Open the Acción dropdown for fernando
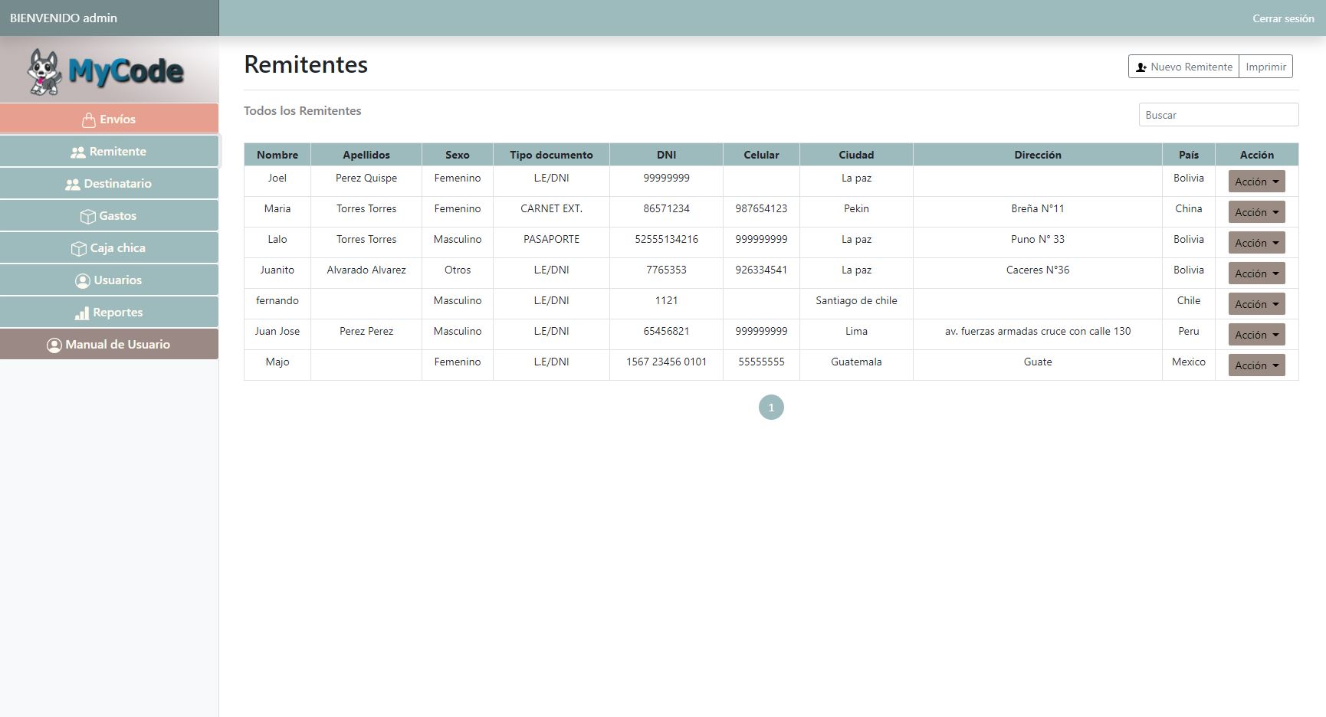The width and height of the screenshot is (1326, 717). pyautogui.click(x=1255, y=304)
